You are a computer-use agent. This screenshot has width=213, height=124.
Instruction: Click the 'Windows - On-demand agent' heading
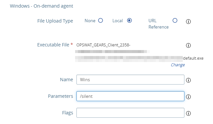[42, 6]
